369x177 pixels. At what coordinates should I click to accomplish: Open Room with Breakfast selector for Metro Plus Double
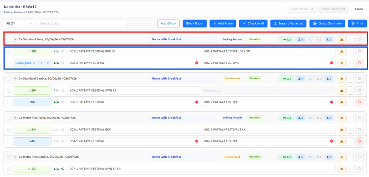(183, 157)
